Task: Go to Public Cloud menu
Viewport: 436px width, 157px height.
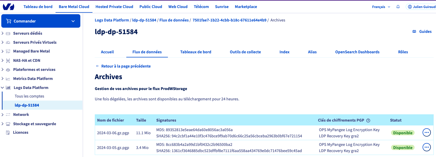Action: (x=151, y=7)
